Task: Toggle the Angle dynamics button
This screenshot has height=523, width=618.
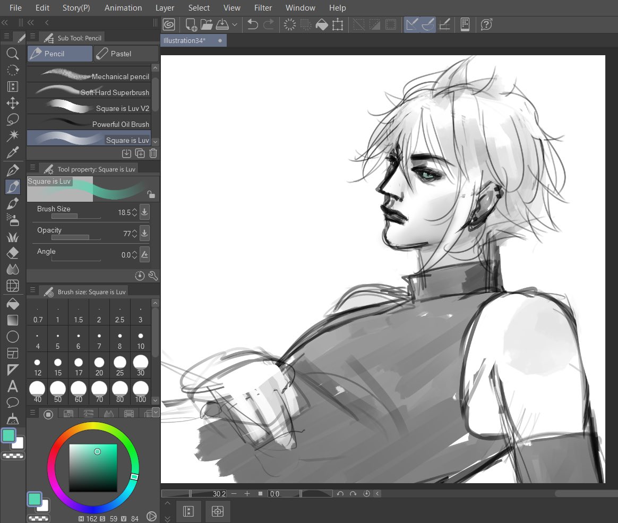Action: pos(144,255)
